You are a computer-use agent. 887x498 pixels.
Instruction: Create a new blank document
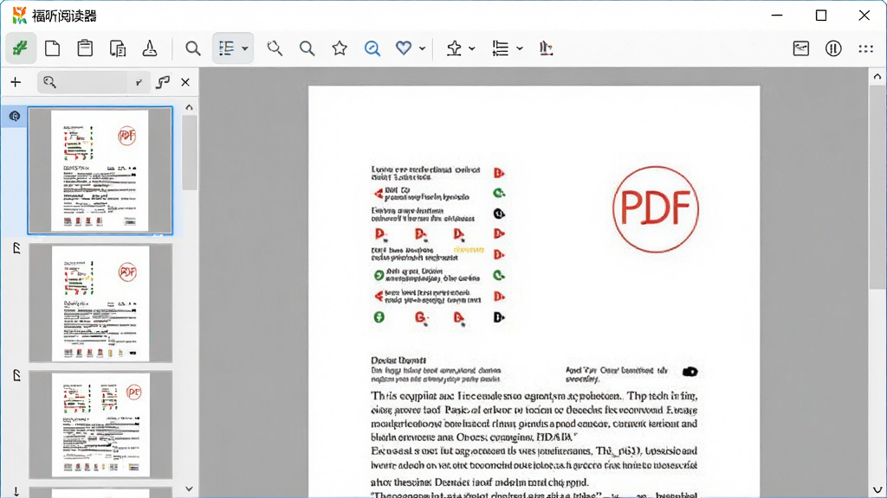click(x=53, y=48)
